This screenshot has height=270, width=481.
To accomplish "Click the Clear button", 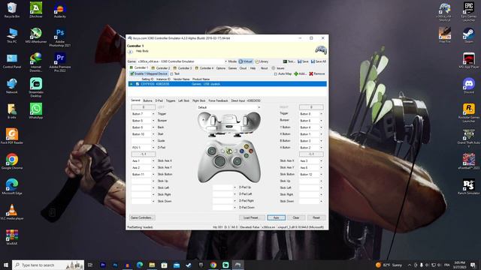I will tap(295, 217).
